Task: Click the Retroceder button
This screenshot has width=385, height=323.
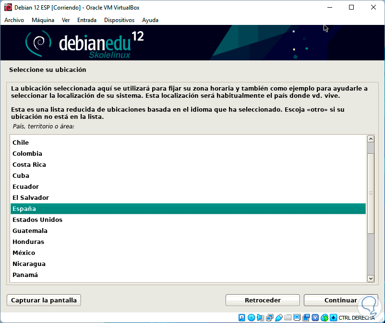Action: (263, 300)
